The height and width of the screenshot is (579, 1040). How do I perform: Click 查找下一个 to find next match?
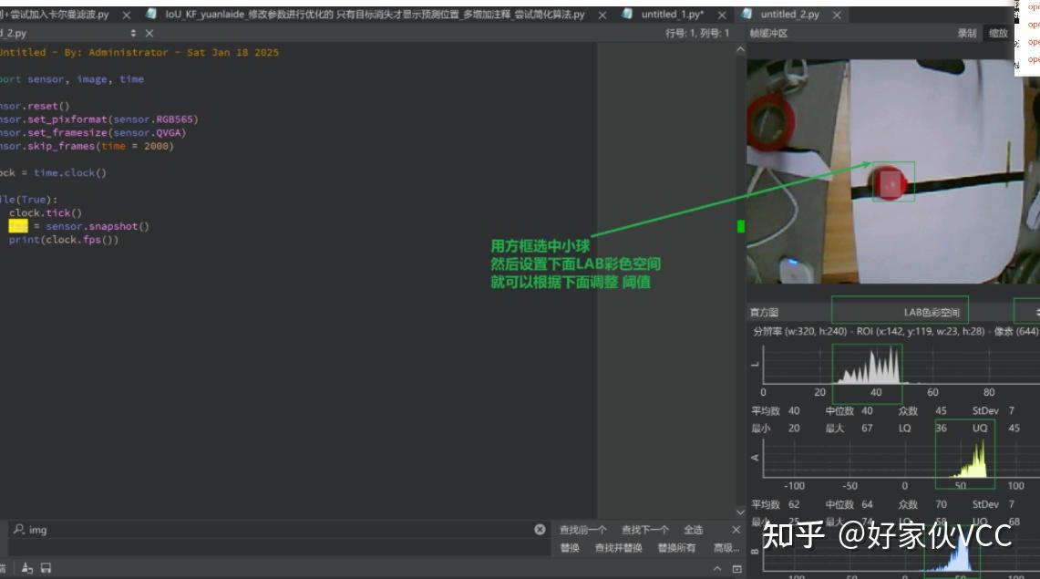point(645,529)
